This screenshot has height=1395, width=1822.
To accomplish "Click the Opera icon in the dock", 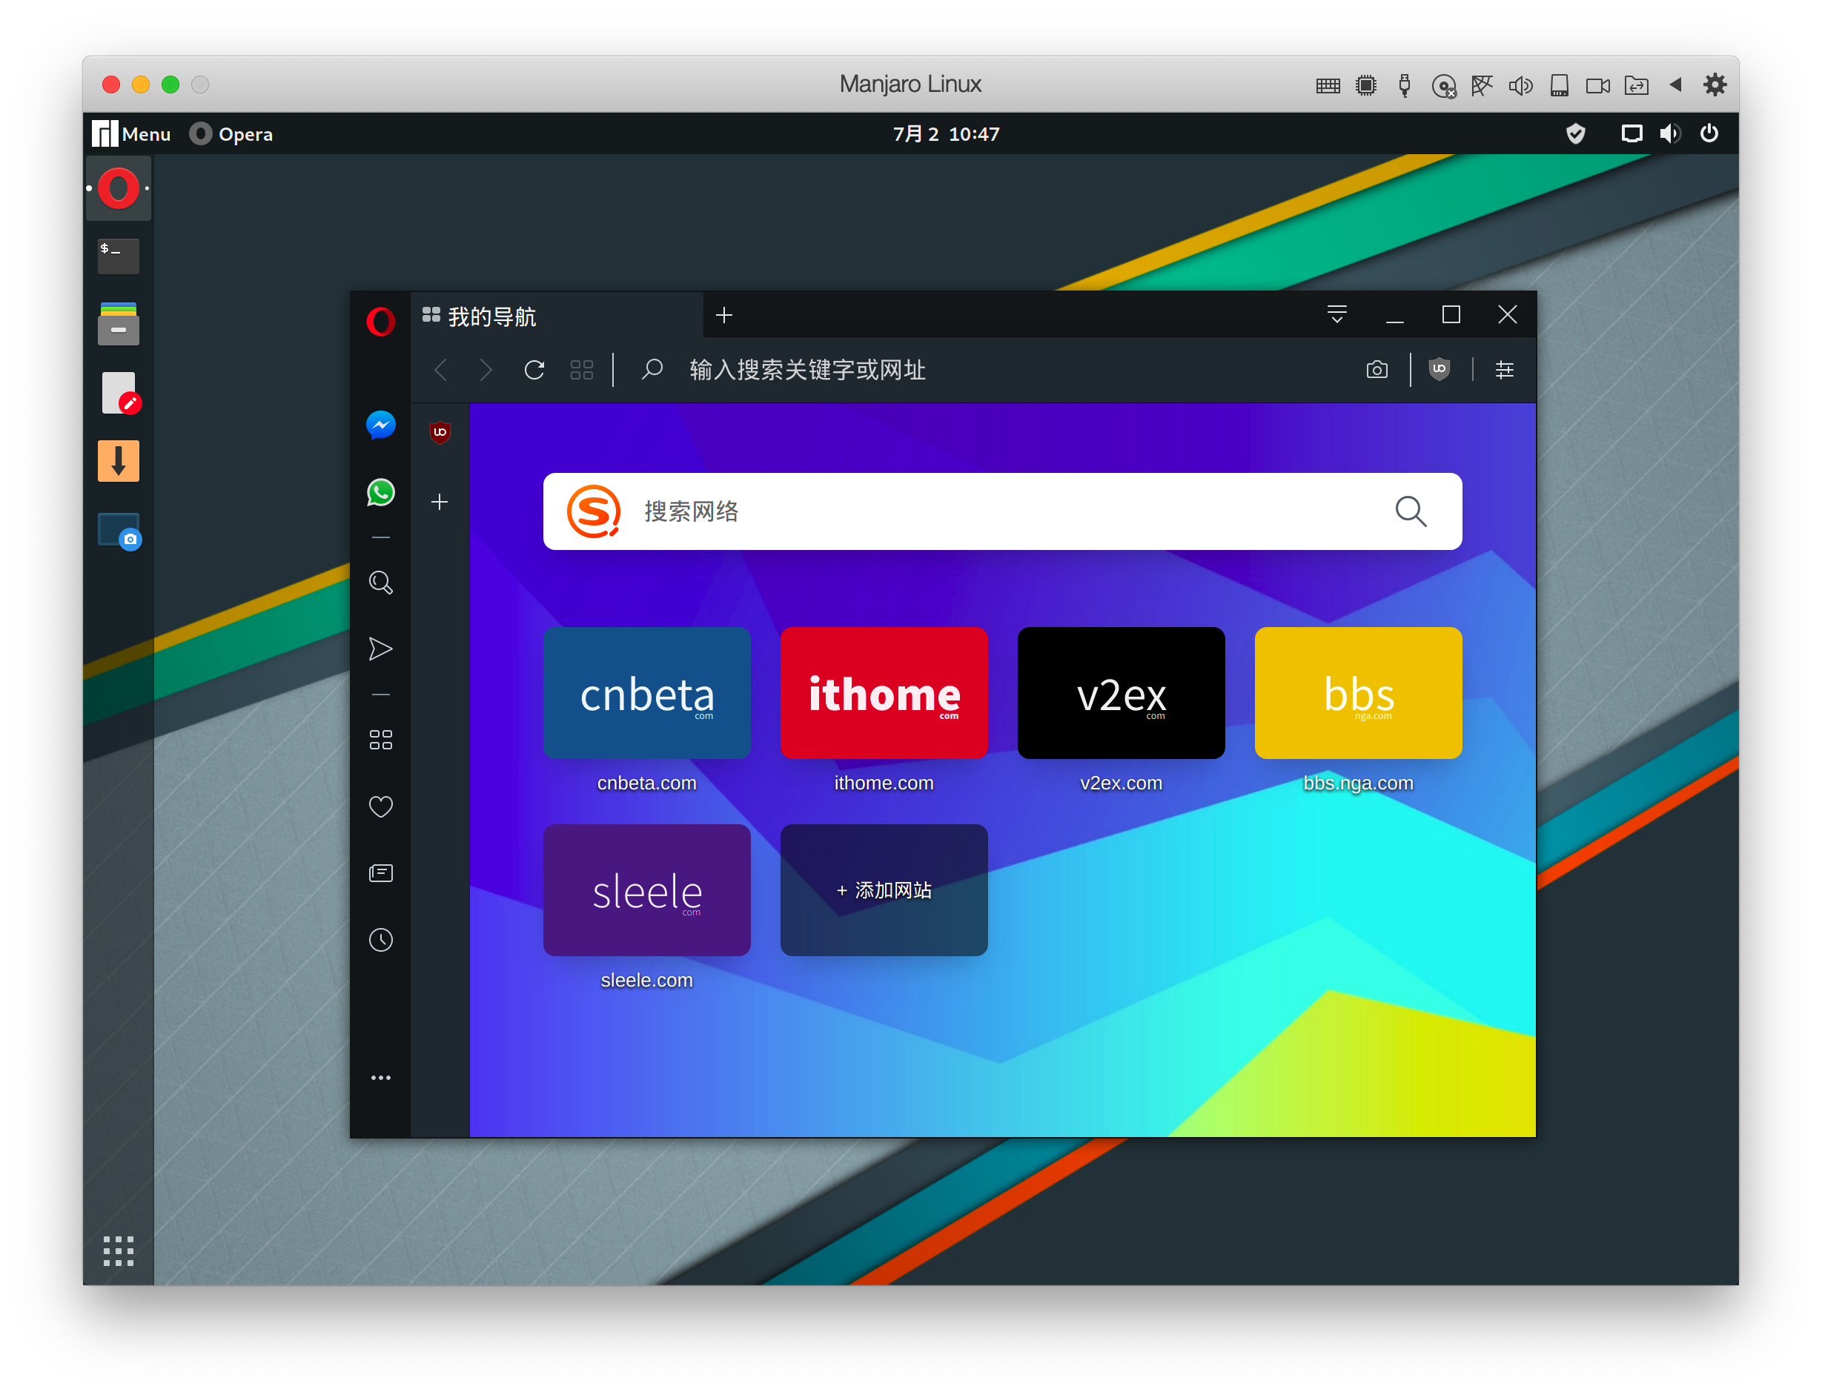I will coord(118,188).
